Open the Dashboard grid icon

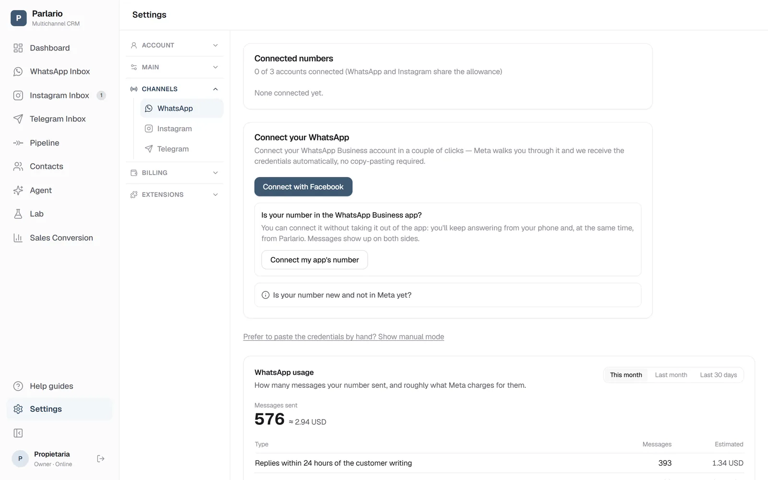18,48
